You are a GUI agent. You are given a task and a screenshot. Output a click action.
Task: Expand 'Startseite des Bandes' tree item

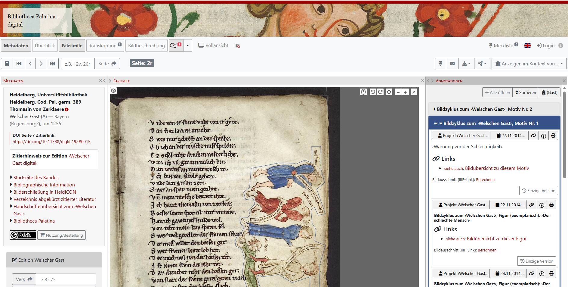(x=36, y=177)
